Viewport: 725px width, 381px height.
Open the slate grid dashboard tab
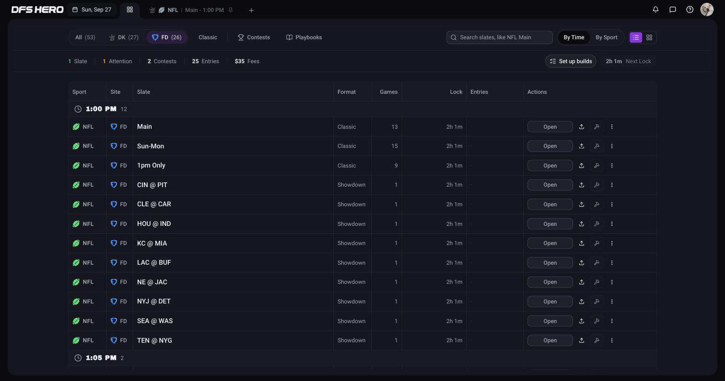click(x=129, y=10)
